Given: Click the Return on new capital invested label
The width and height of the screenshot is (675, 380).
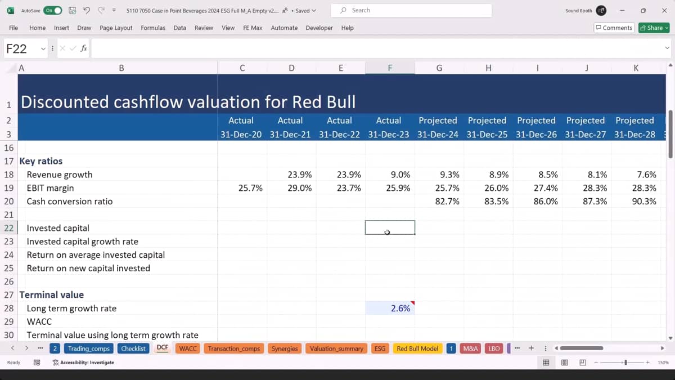Looking at the screenshot, I should point(88,268).
